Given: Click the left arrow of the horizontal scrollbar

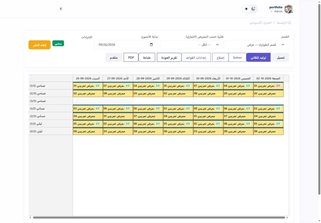Looking at the screenshot, I should pos(30,217).
